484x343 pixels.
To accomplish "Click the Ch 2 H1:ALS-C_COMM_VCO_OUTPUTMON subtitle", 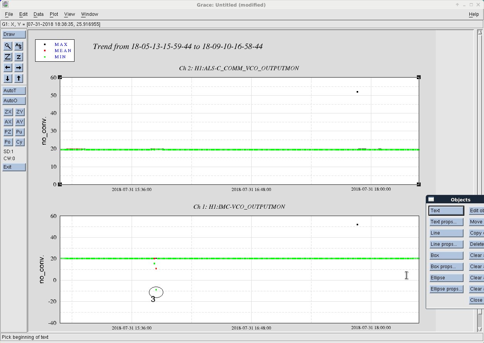I will (x=239, y=68).
